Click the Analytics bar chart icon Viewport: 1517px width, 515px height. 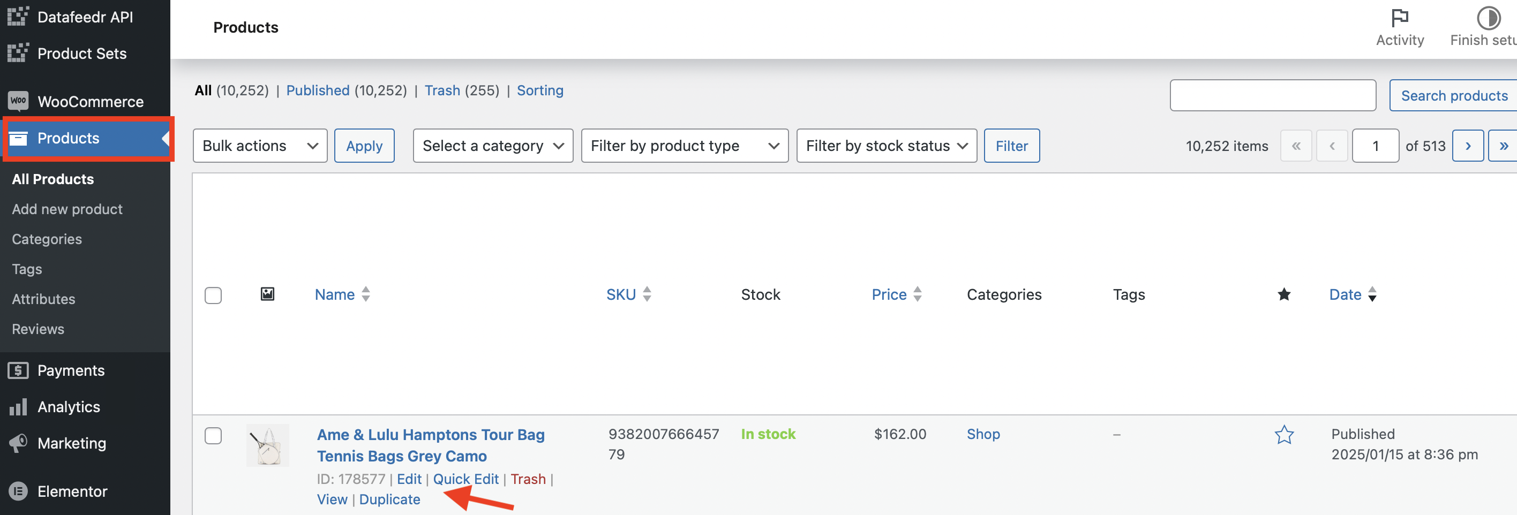[18, 407]
